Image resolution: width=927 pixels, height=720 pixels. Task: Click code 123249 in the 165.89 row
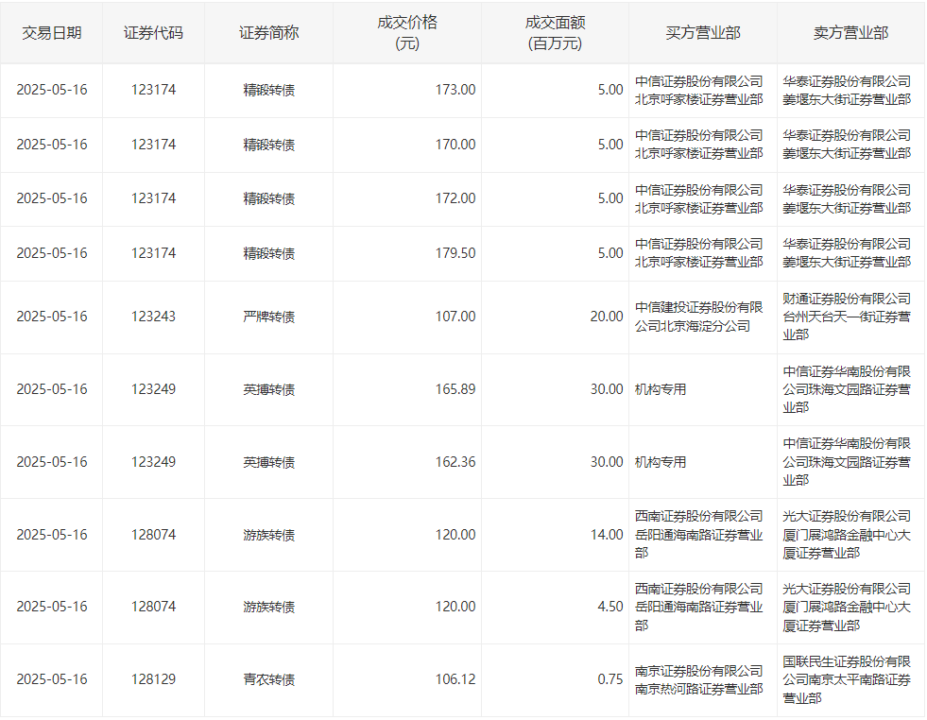click(153, 389)
